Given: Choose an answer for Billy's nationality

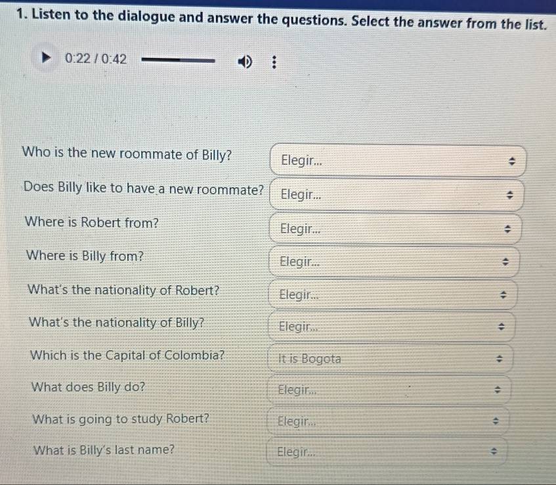Looking at the screenshot, I should point(391,327).
